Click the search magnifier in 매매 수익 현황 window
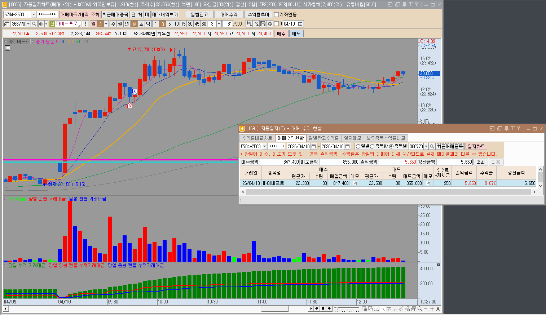This screenshot has width=546, height=315. (432, 146)
